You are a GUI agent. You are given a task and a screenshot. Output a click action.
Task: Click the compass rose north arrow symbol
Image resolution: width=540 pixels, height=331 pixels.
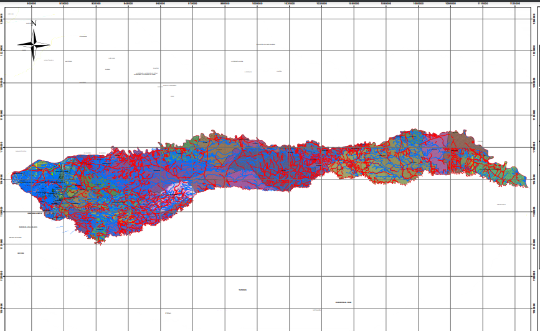[x=34, y=44]
